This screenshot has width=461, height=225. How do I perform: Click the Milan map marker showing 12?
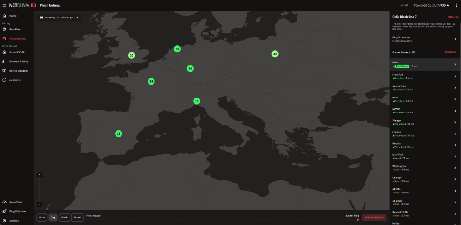(197, 101)
